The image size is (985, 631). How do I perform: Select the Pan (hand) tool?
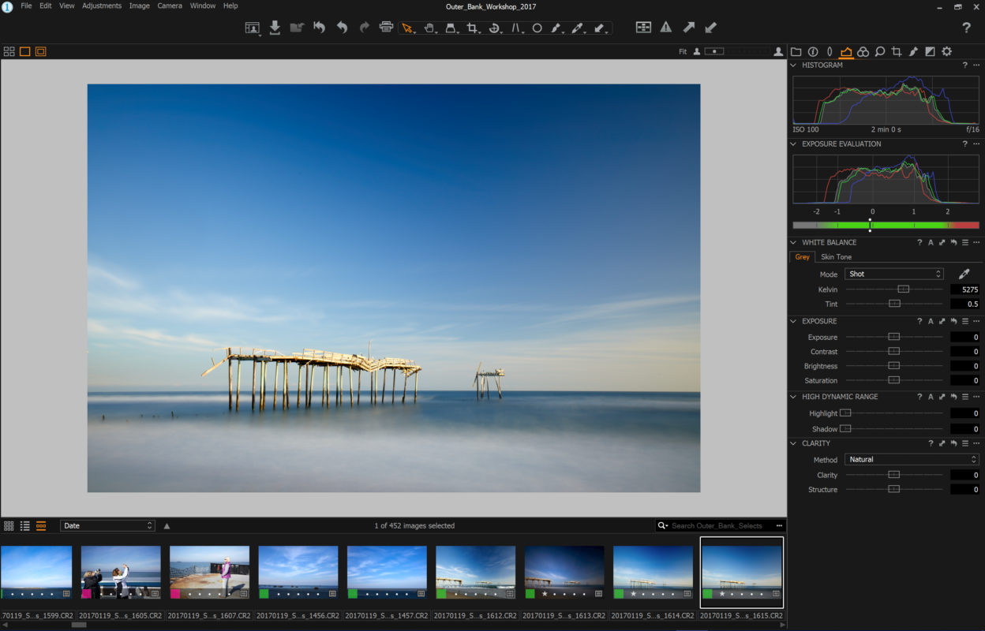coord(429,28)
